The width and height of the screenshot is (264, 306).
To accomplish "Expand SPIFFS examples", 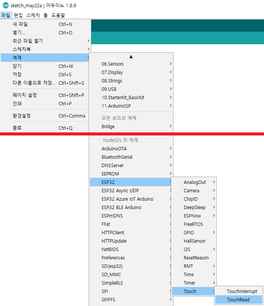I will pos(131,300).
